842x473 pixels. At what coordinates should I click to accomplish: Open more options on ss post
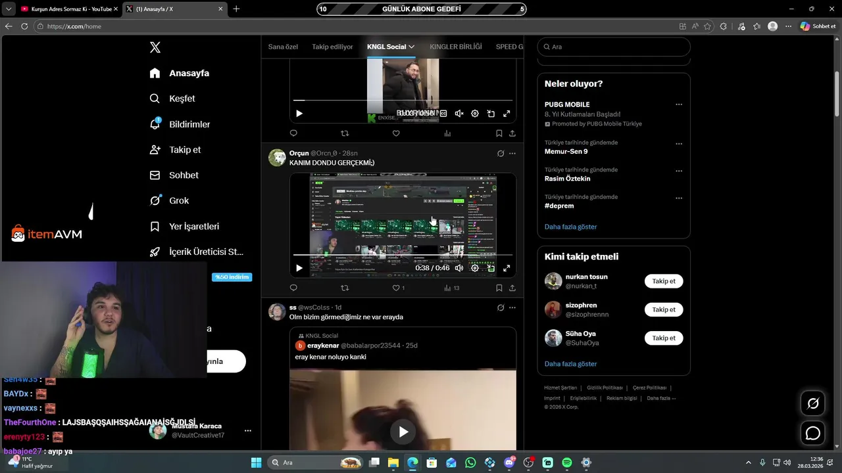coord(512,307)
